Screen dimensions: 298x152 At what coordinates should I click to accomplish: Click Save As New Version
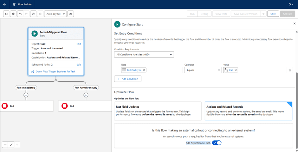click(246, 14)
